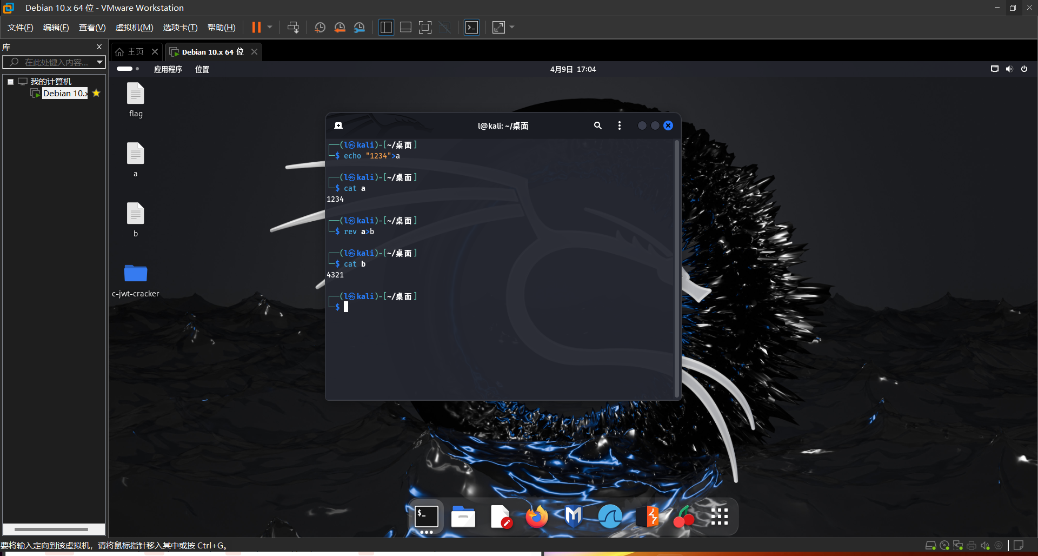Open the Metasploit framework from the dock
Image resolution: width=1038 pixels, height=556 pixels.
[x=573, y=517]
